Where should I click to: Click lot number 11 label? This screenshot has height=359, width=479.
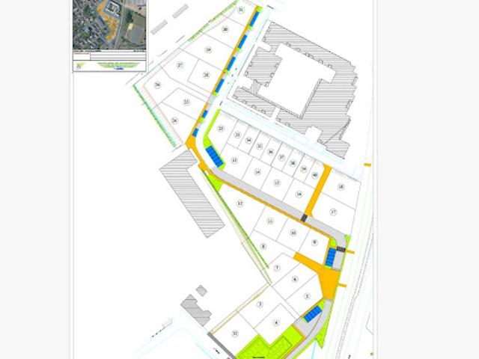[x=270, y=221]
